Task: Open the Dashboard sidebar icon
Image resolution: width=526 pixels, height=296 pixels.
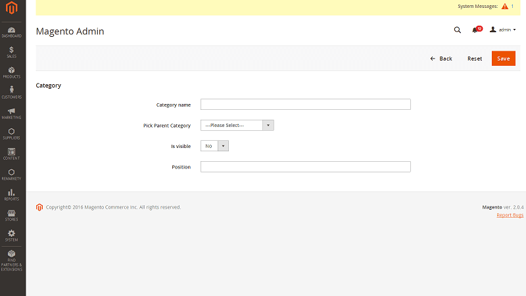Action: click(12, 30)
